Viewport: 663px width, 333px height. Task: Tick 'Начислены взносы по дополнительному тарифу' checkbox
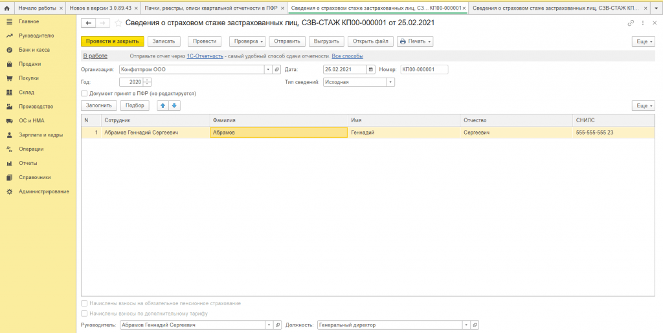(x=85, y=314)
